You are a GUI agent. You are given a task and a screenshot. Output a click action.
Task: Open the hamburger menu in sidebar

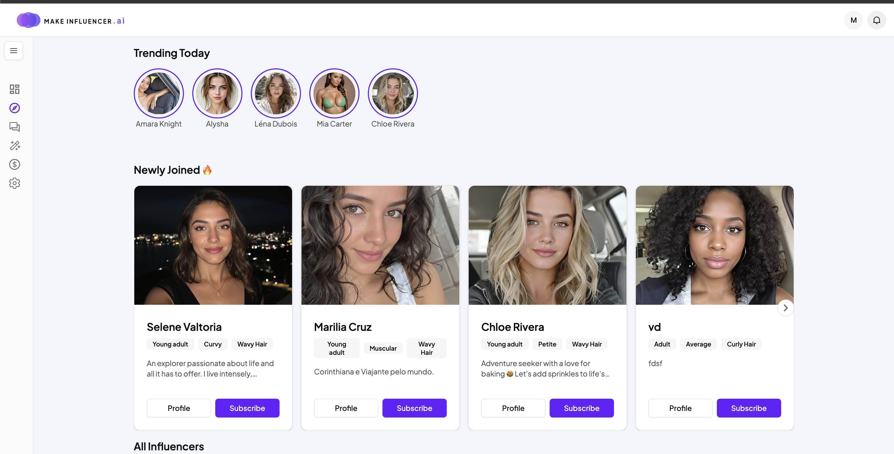coord(14,51)
